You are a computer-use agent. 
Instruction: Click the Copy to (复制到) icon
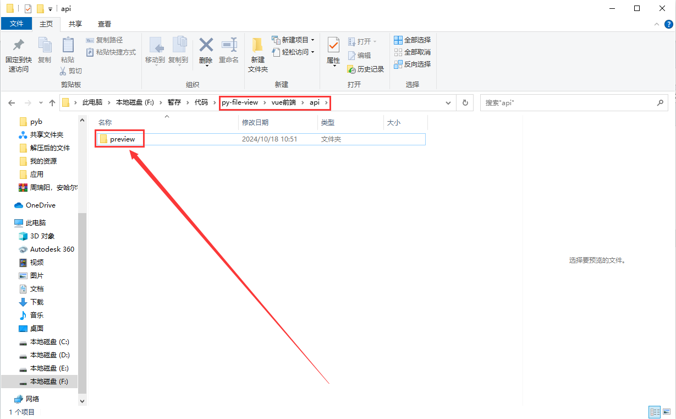click(179, 45)
